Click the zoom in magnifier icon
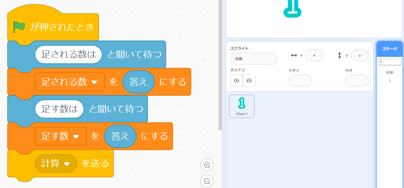 point(207,165)
